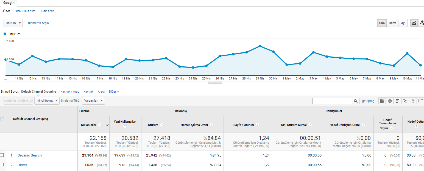
Task: Switch to Özet metric group
Action: coord(7,11)
